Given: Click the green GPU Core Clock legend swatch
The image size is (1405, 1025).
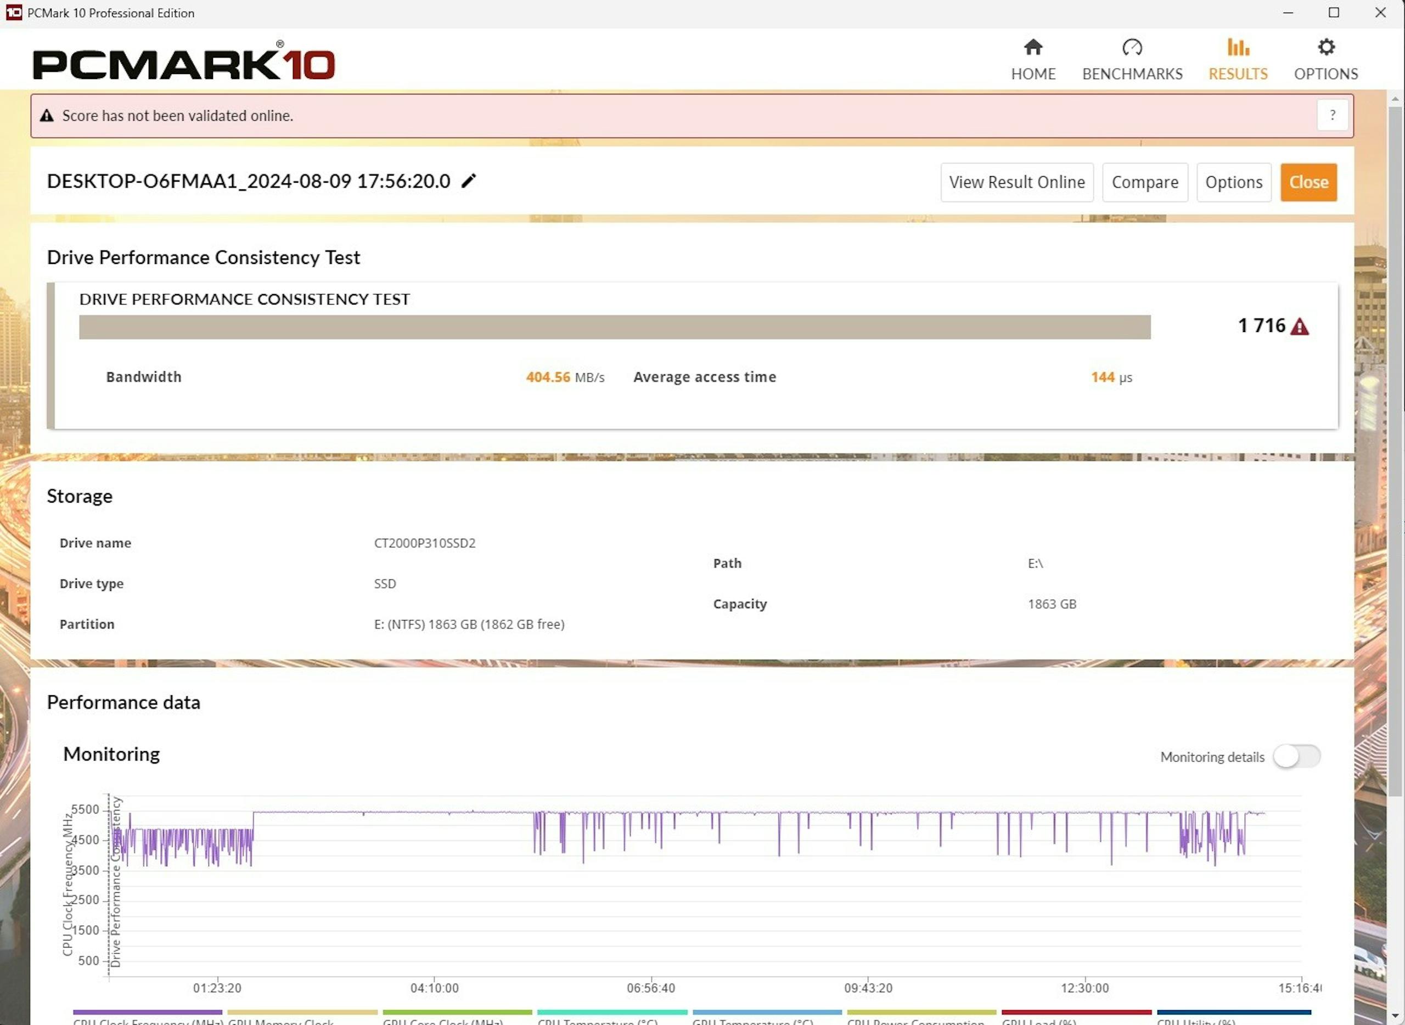Looking at the screenshot, I should [457, 1012].
